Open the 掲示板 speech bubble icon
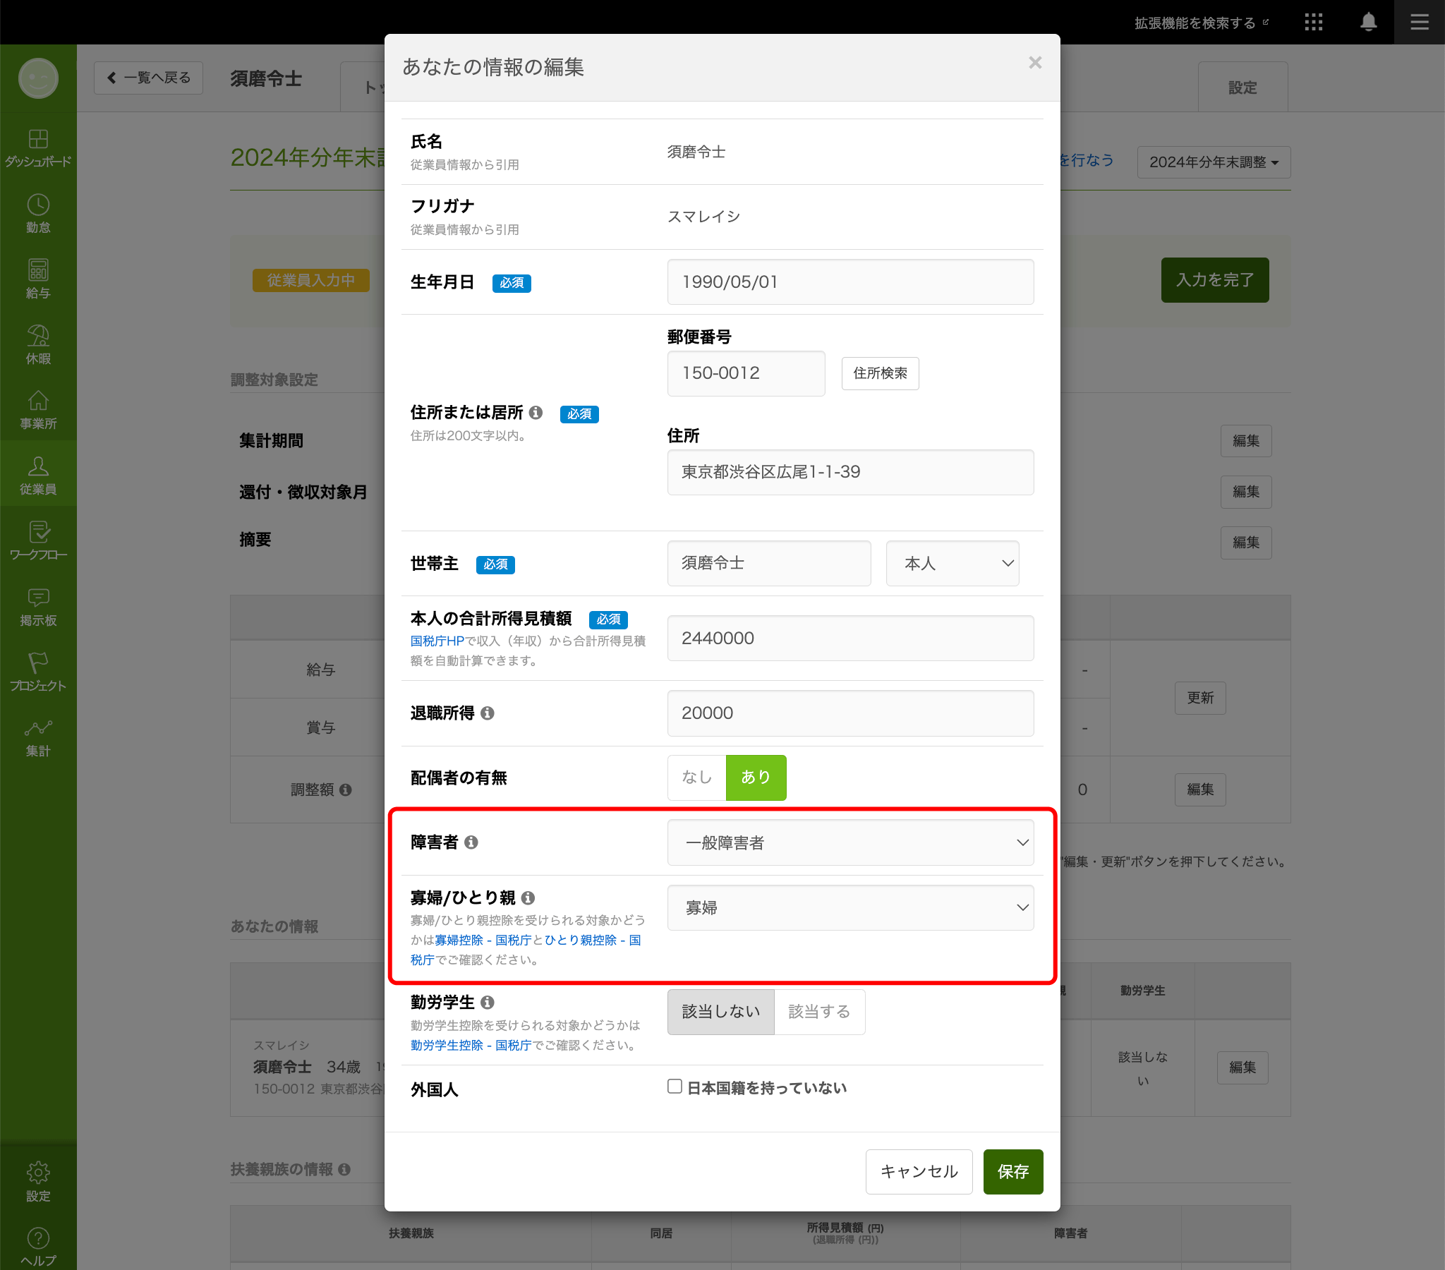The height and width of the screenshot is (1270, 1445). pyautogui.click(x=38, y=606)
